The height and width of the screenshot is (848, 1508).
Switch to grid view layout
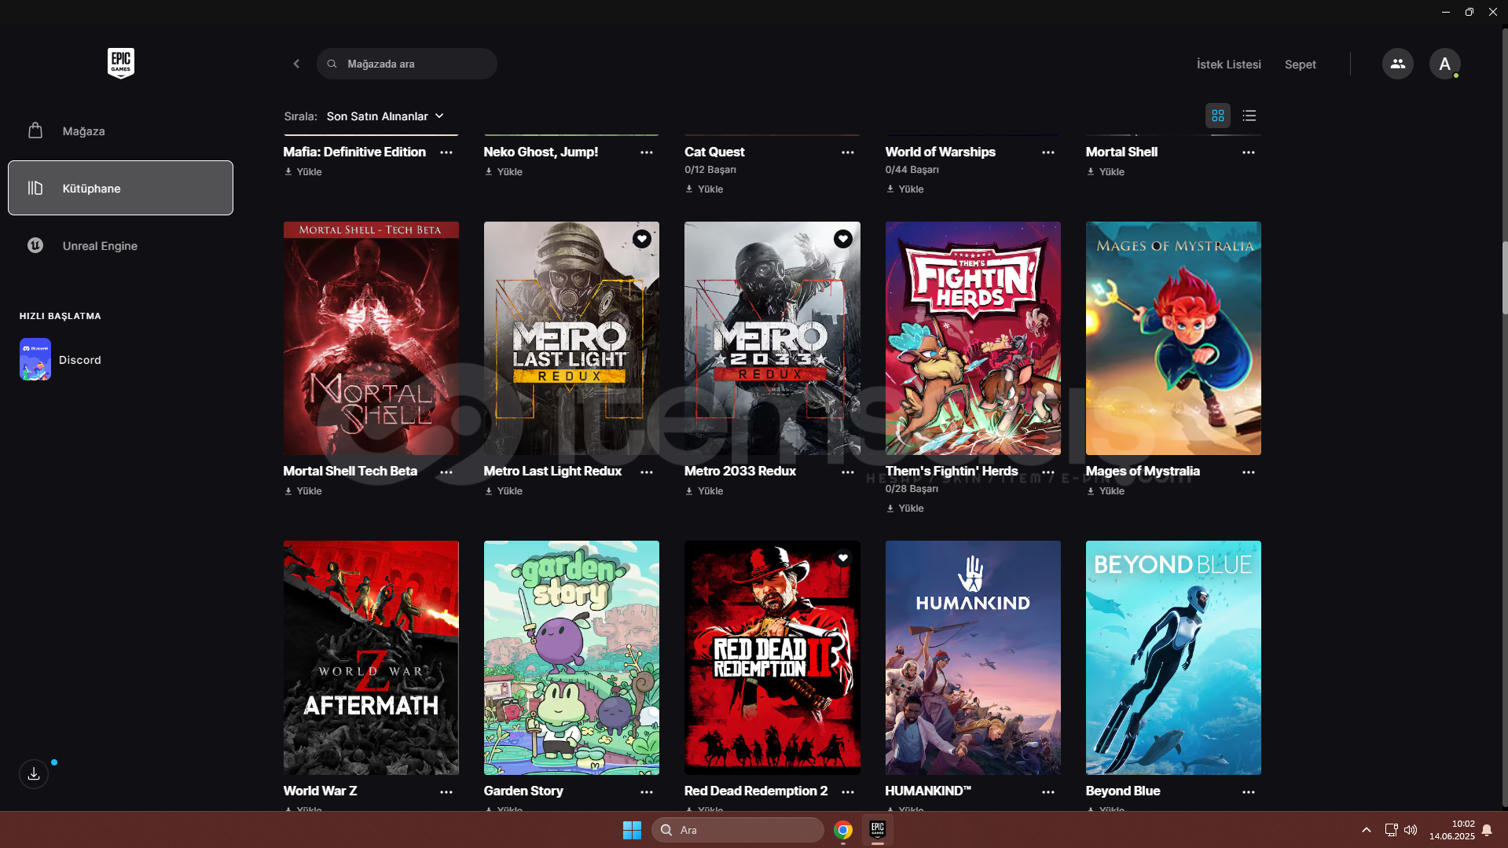coord(1217,116)
